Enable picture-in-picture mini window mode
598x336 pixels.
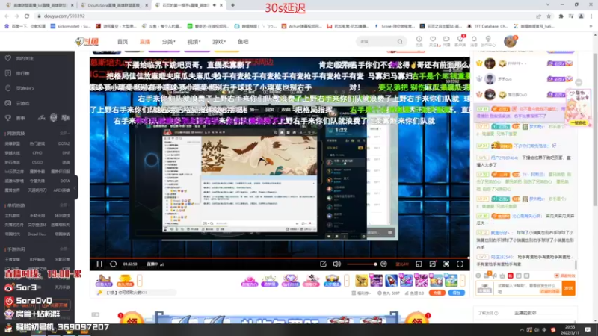419,264
